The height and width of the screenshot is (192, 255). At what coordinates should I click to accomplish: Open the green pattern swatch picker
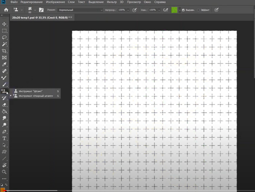click(x=175, y=10)
